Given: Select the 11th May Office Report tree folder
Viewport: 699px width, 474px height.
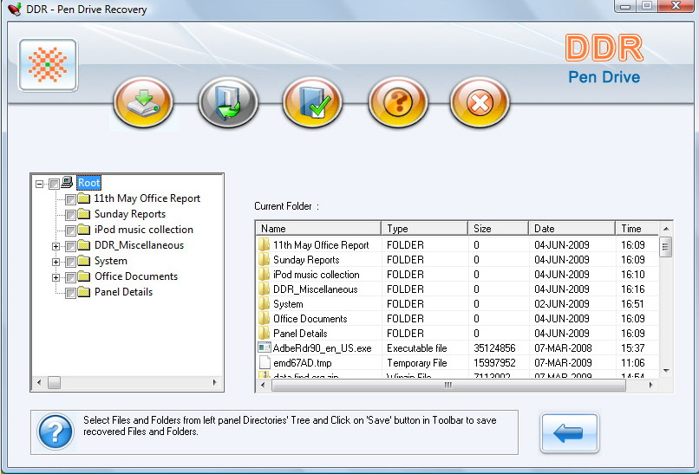Looking at the screenshot, I should coord(147,198).
